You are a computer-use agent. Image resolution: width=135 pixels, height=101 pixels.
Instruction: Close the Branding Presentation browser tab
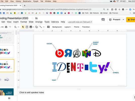click(x=20, y=6)
